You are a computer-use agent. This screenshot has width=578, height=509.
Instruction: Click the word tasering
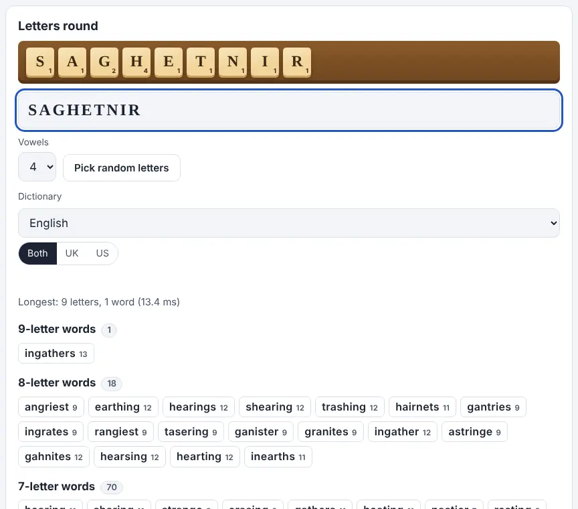tap(191, 432)
